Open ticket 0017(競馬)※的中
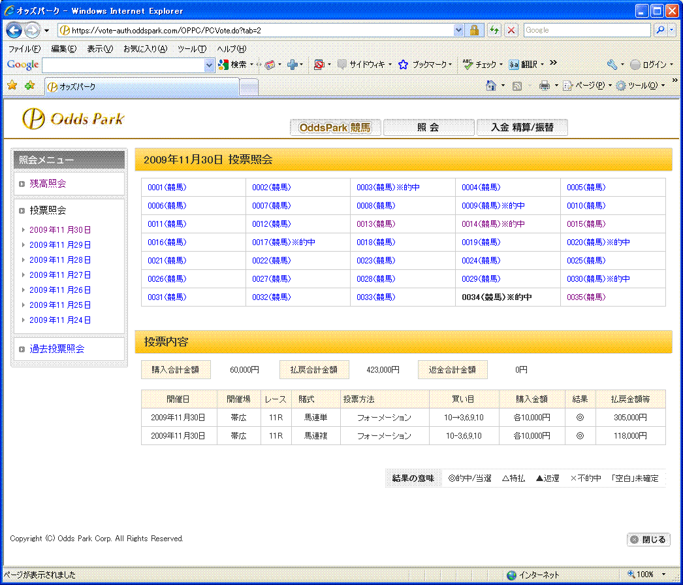Viewport: 683px width, 585px height. tap(283, 242)
